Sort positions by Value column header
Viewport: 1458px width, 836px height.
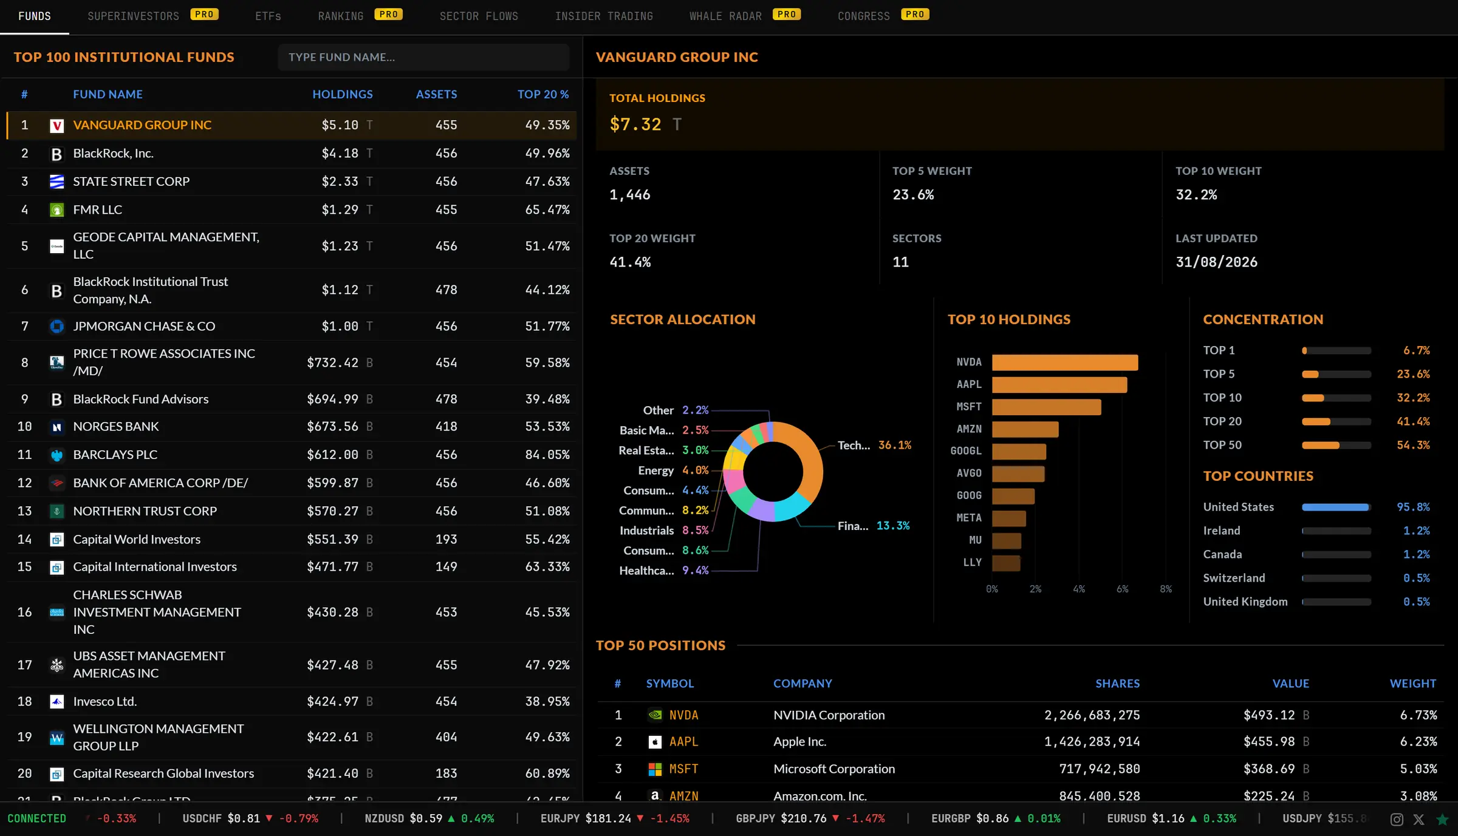tap(1291, 684)
